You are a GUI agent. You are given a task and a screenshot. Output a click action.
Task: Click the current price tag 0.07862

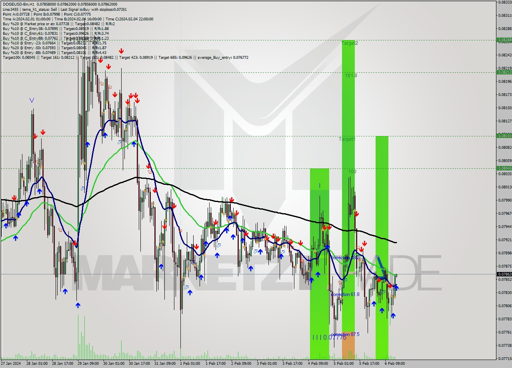pos(504,274)
